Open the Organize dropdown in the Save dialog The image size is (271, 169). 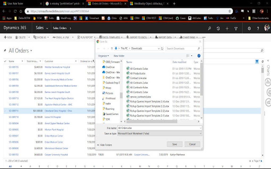104,56
